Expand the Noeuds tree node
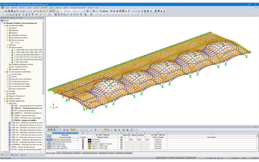 (x=7, y=28)
